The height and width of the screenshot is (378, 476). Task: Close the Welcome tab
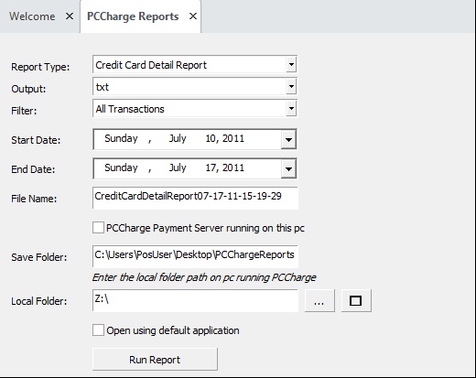point(70,16)
